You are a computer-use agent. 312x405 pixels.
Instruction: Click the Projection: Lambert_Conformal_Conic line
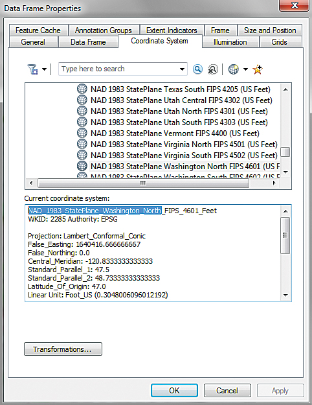(87, 236)
